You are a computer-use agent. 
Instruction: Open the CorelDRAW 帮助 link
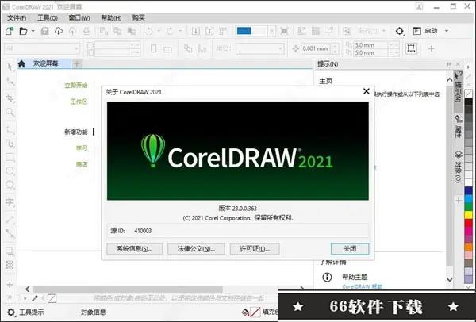[x=363, y=286]
